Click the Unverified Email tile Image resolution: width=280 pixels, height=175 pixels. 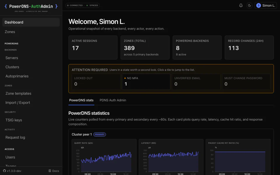tap(196, 82)
